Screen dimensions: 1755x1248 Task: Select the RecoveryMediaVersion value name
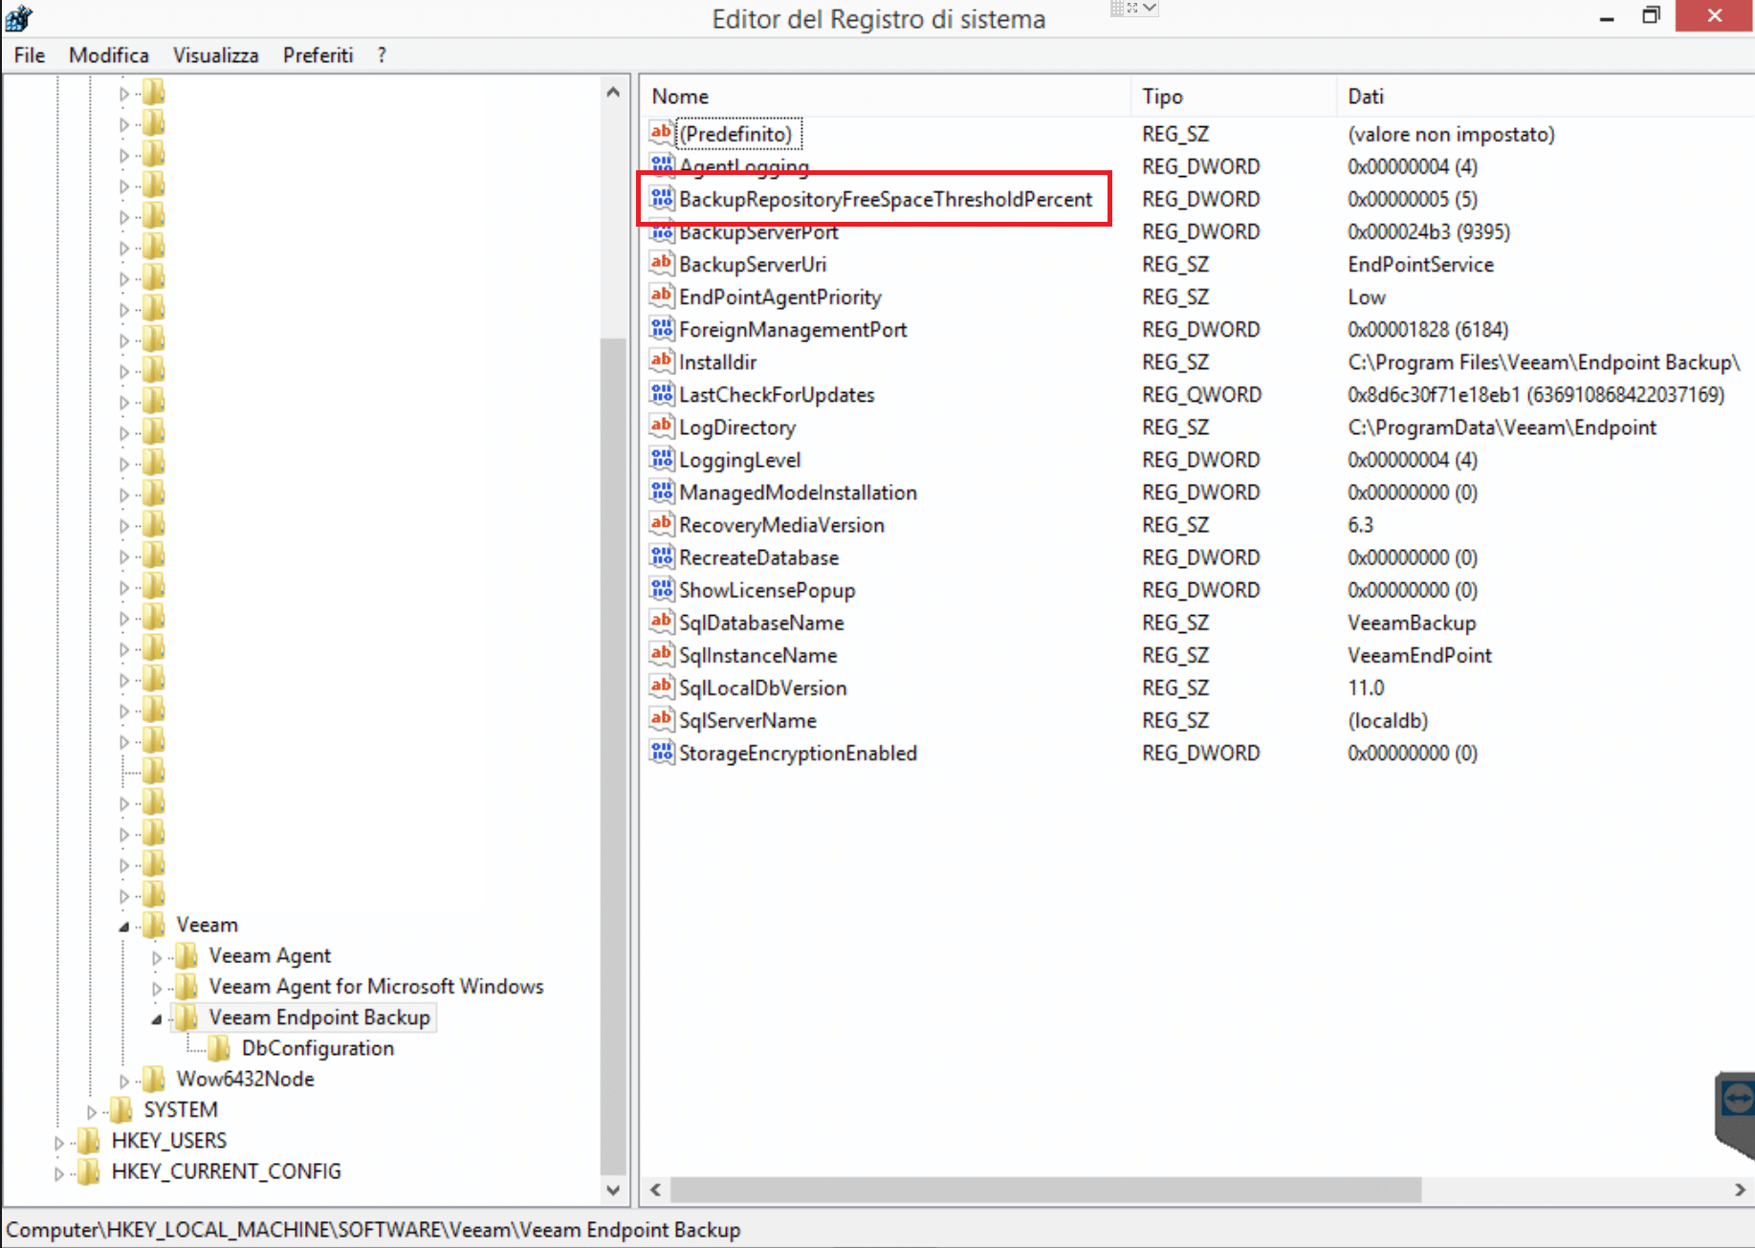(781, 524)
